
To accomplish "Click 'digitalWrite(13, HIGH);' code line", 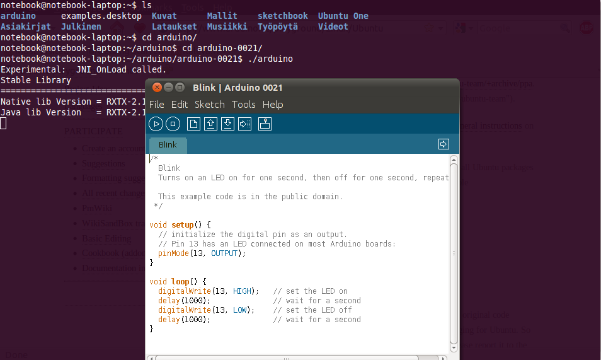I will click(x=209, y=291).
